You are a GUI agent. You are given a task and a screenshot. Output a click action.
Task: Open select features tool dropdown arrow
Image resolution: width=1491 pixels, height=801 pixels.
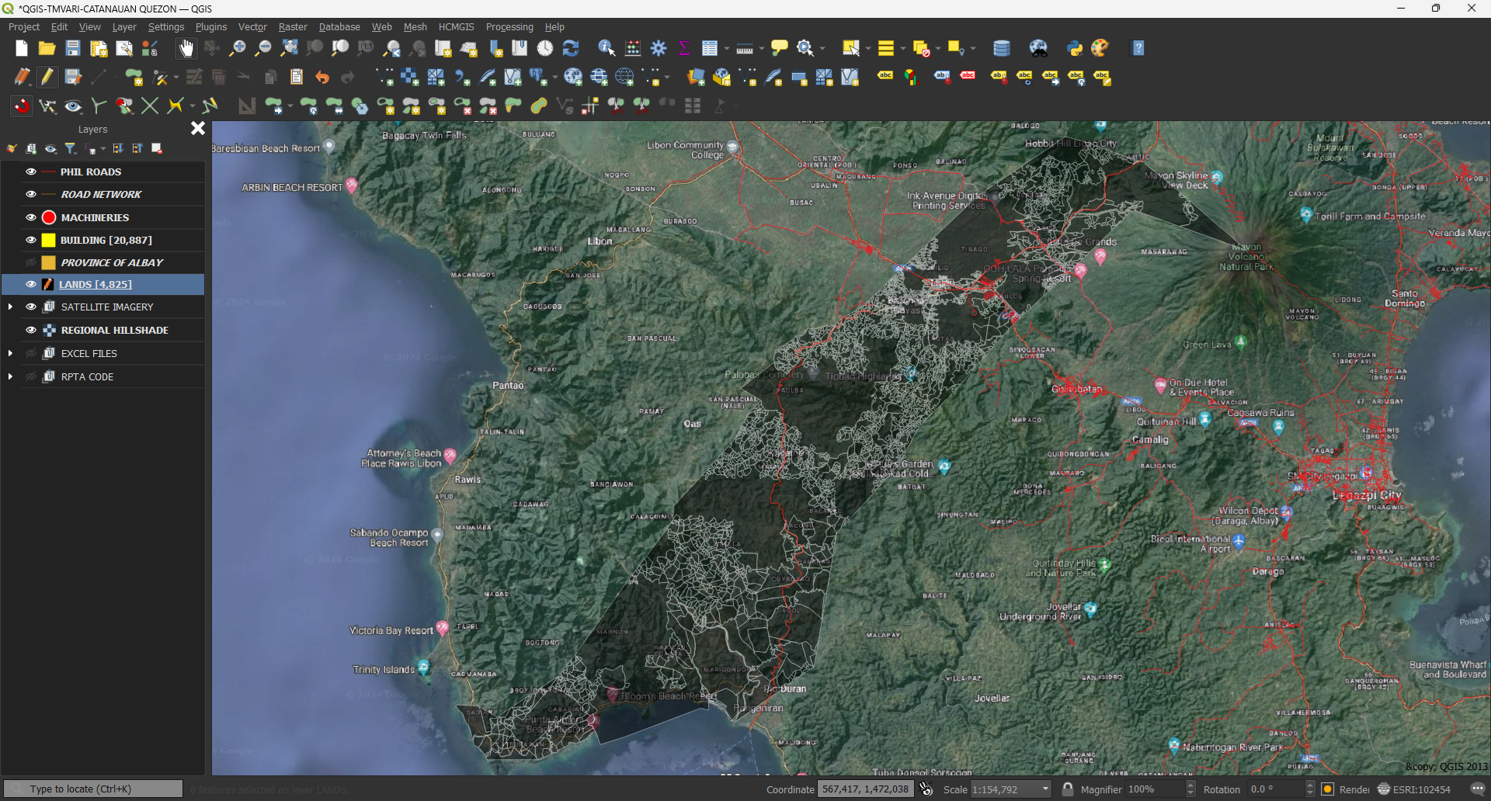pyautogui.click(x=868, y=49)
